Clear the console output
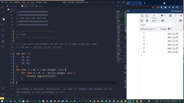 click(x=147, y=21)
